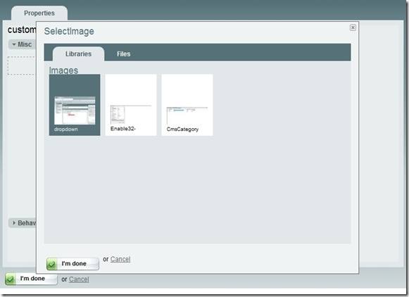409x297 pixels.
Task: Close the SelectImage dialog
Action: click(353, 27)
